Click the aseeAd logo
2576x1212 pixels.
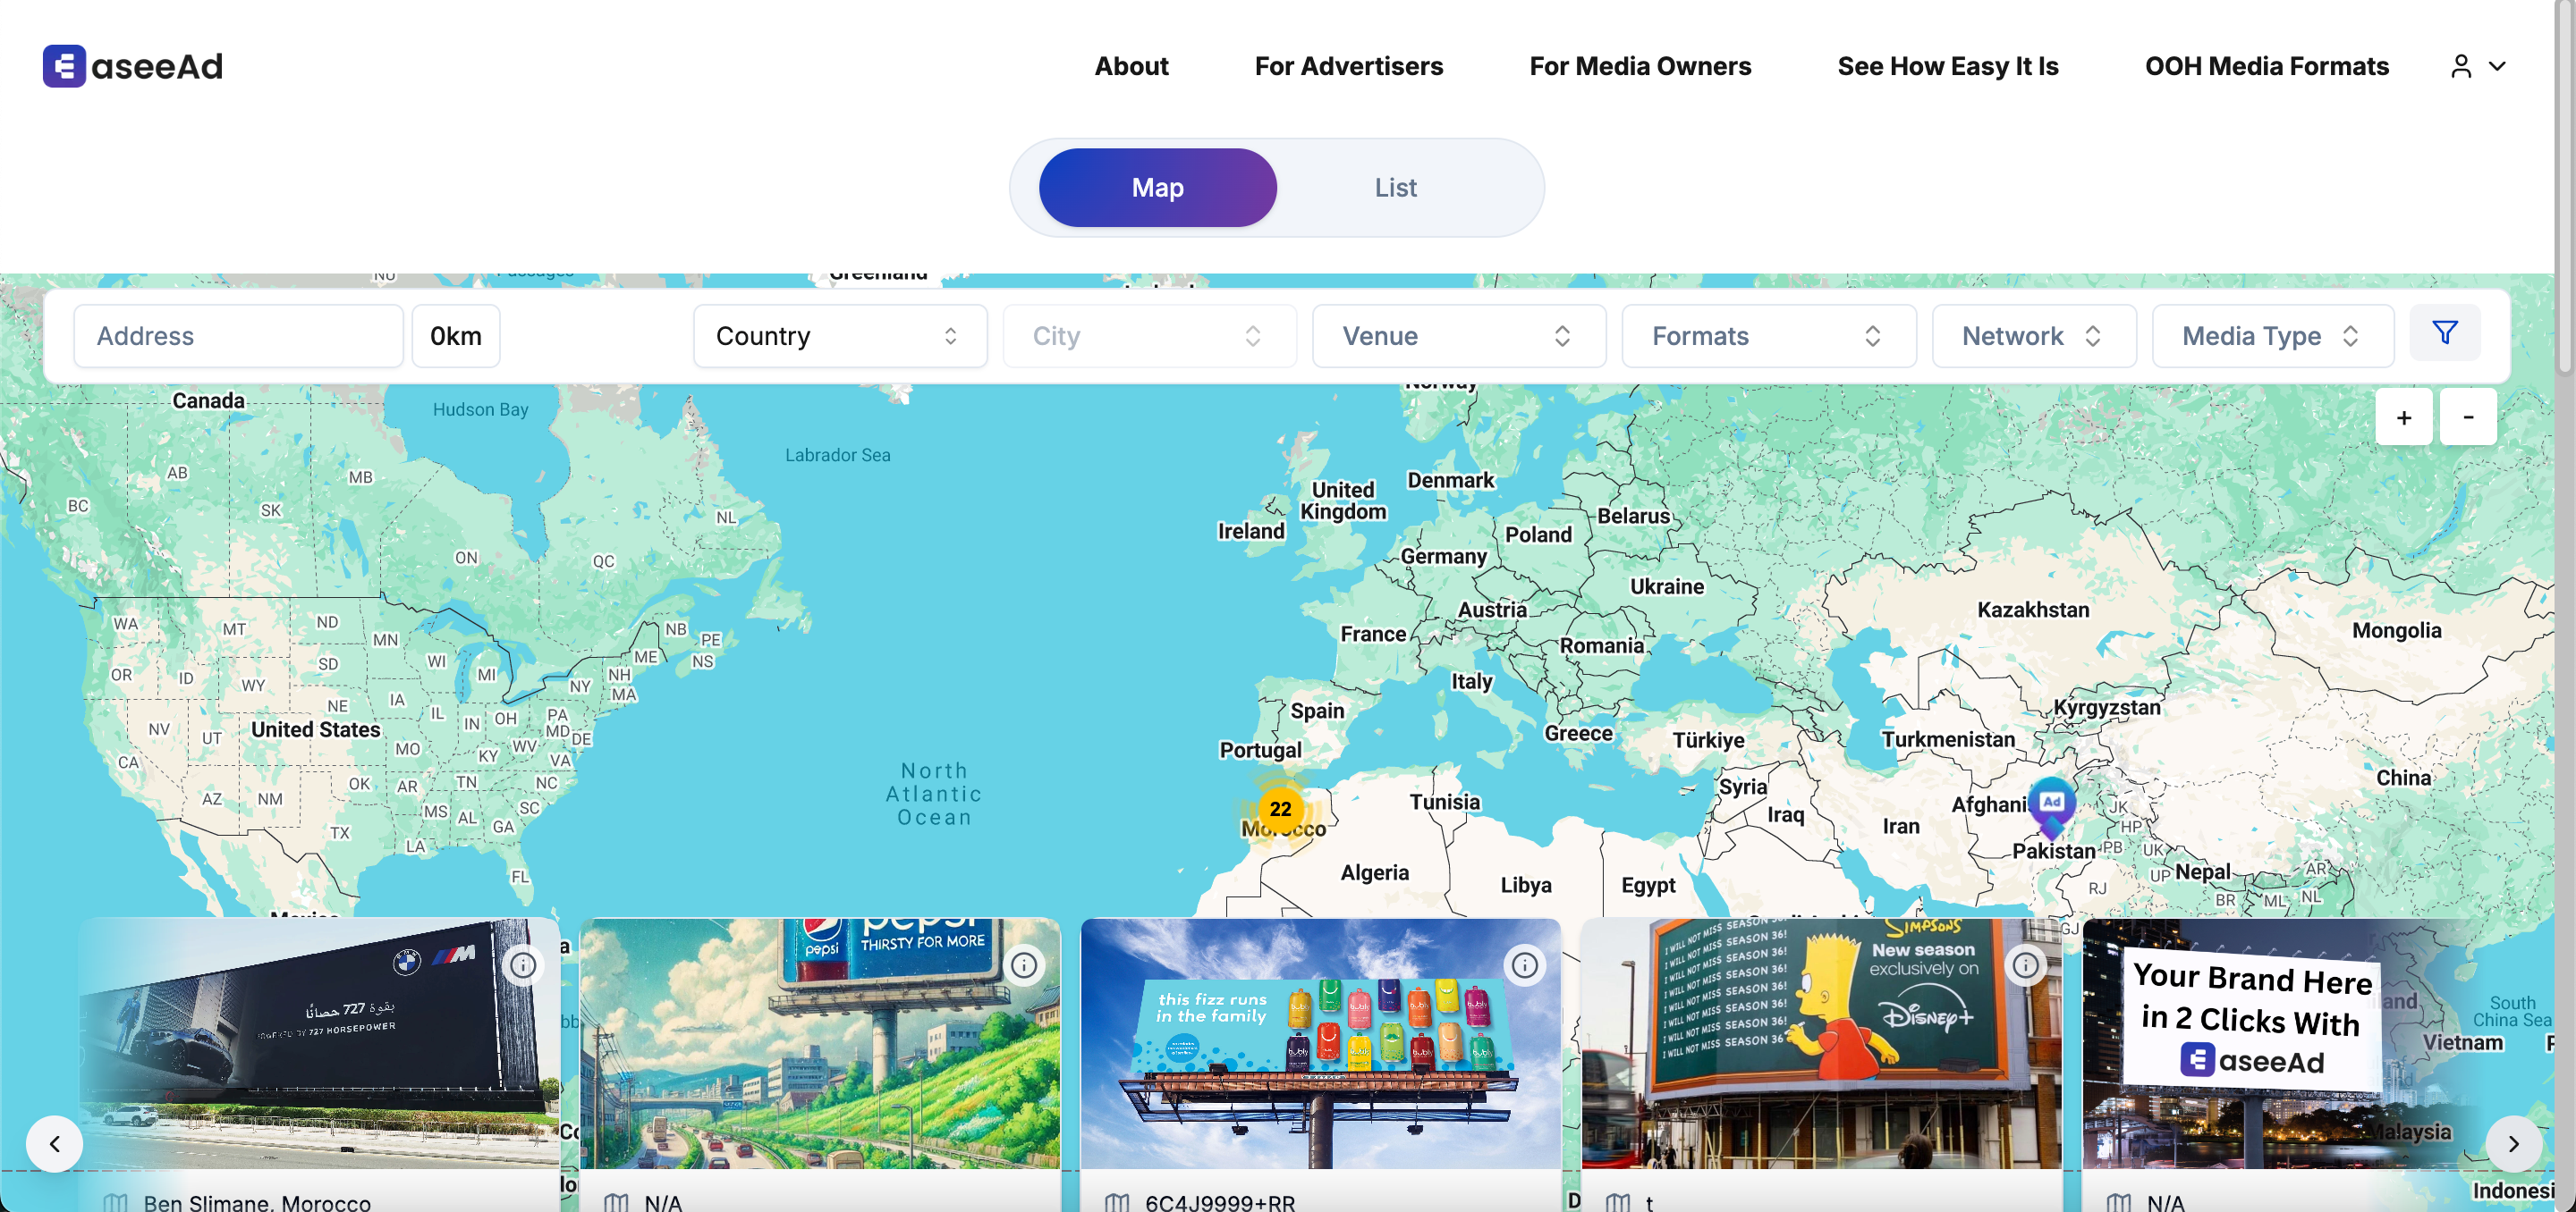[133, 66]
